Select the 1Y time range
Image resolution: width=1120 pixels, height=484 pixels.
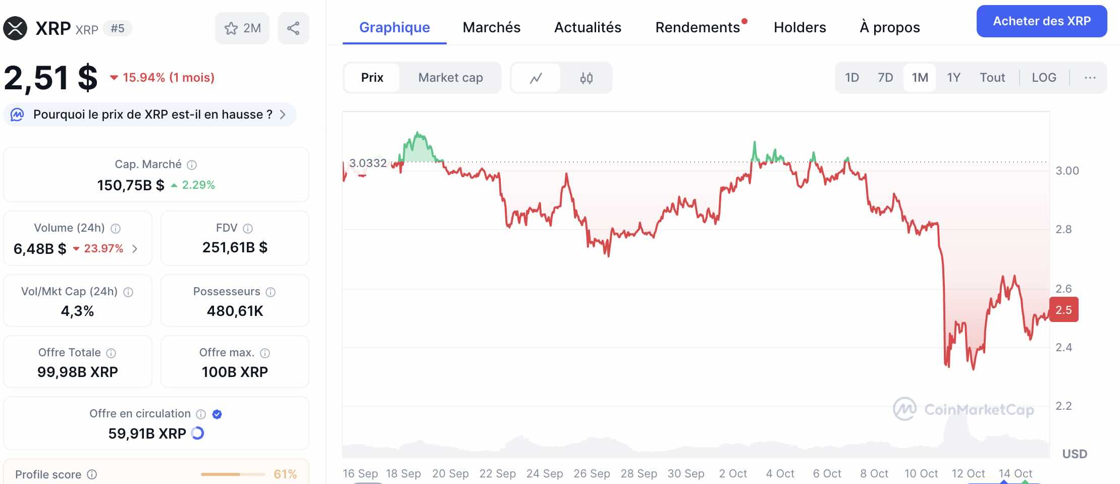click(954, 78)
